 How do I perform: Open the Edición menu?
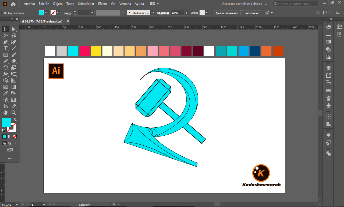click(44, 4)
